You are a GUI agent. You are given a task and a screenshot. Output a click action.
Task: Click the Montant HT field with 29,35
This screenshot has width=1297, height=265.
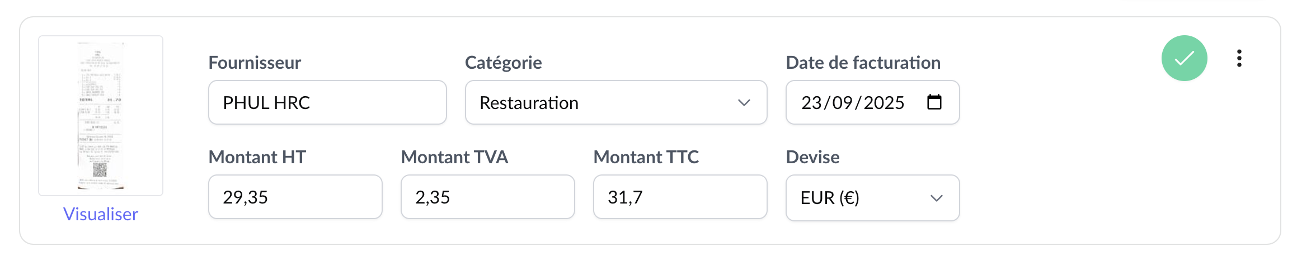tap(295, 197)
